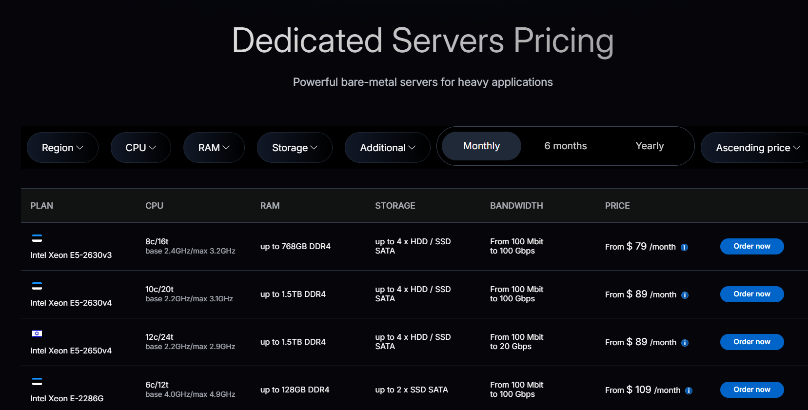The image size is (808, 410).
Task: Click 'From $ 109 /month' price
Action: [643, 390]
